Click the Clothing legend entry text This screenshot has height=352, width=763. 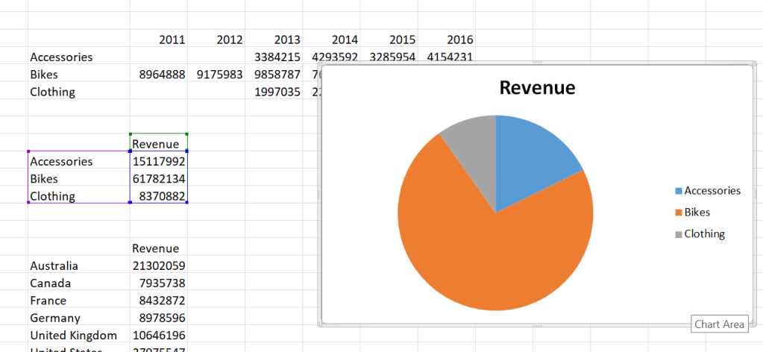point(704,234)
